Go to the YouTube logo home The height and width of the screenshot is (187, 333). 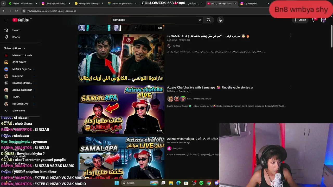(21, 20)
